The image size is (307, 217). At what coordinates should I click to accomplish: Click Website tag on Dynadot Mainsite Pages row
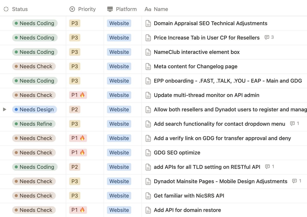point(119,181)
